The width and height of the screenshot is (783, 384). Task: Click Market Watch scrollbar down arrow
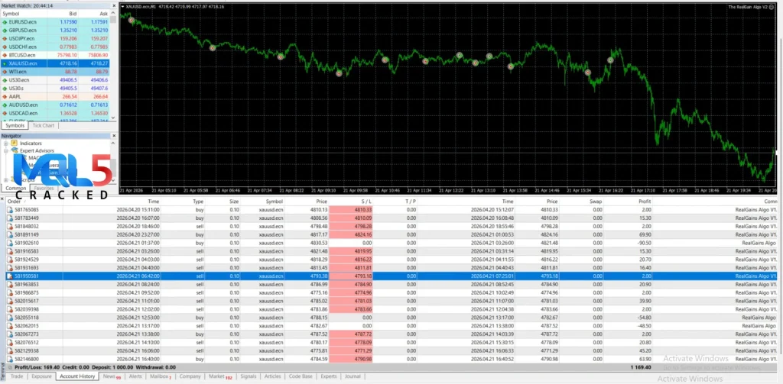(x=113, y=118)
